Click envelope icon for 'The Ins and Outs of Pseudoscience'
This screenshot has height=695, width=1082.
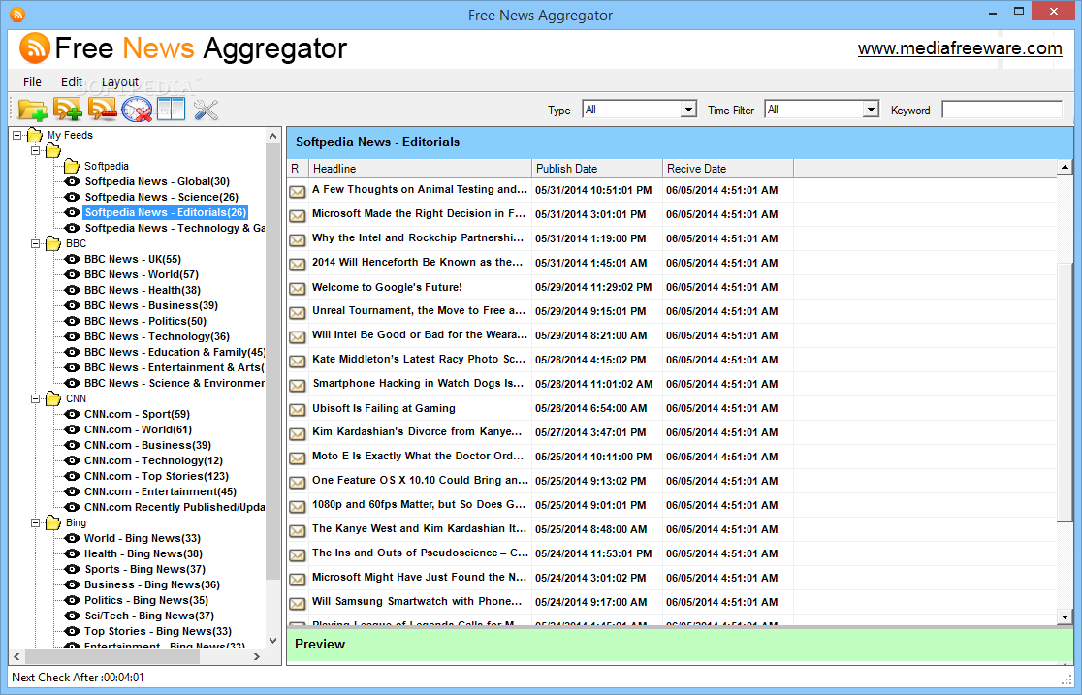tap(298, 554)
